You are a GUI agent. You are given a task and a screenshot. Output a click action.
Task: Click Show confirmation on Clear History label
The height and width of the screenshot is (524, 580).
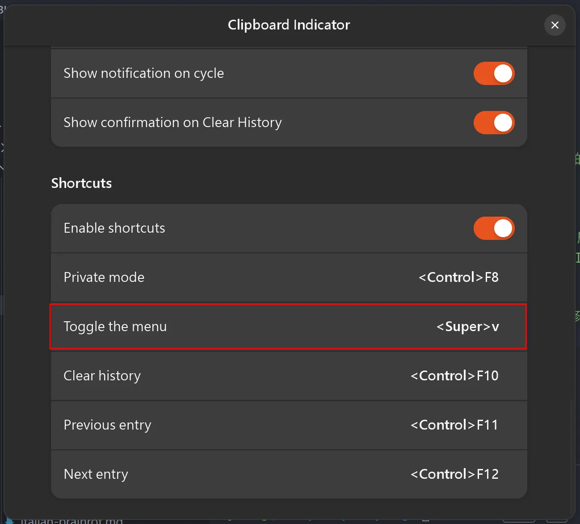[172, 123]
